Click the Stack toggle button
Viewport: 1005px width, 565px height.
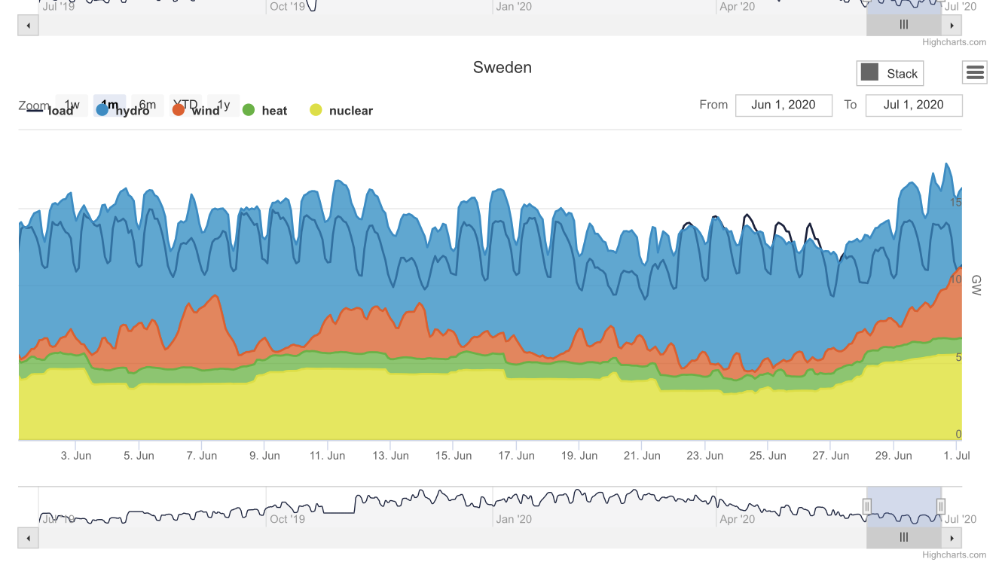point(890,73)
